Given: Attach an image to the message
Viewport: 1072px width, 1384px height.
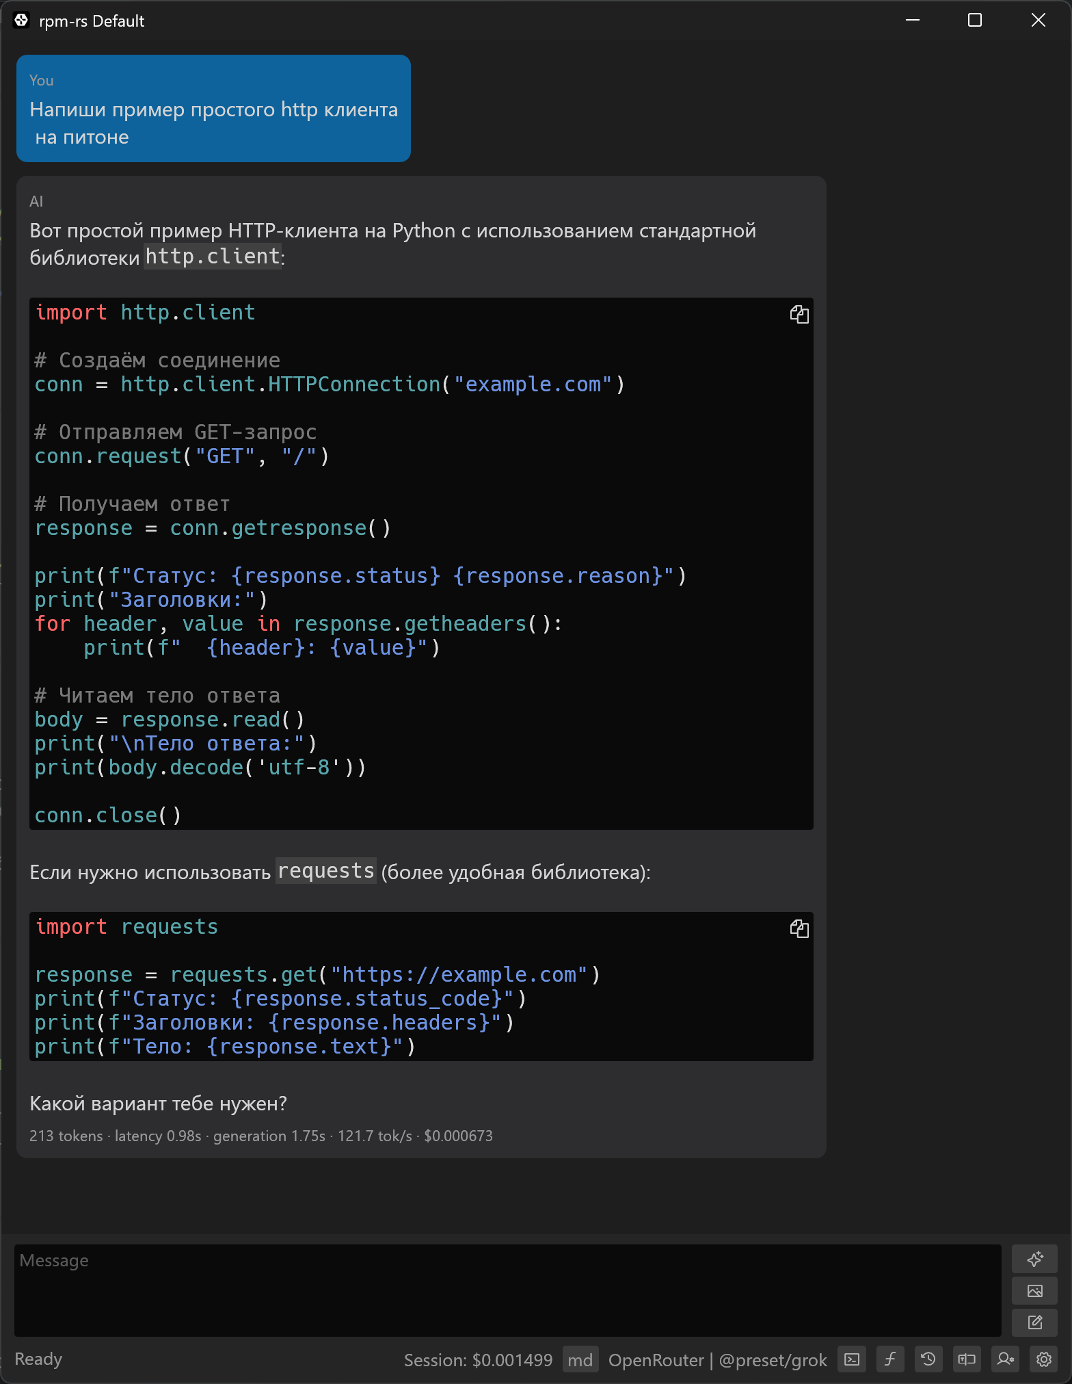Looking at the screenshot, I should click(x=1035, y=1291).
